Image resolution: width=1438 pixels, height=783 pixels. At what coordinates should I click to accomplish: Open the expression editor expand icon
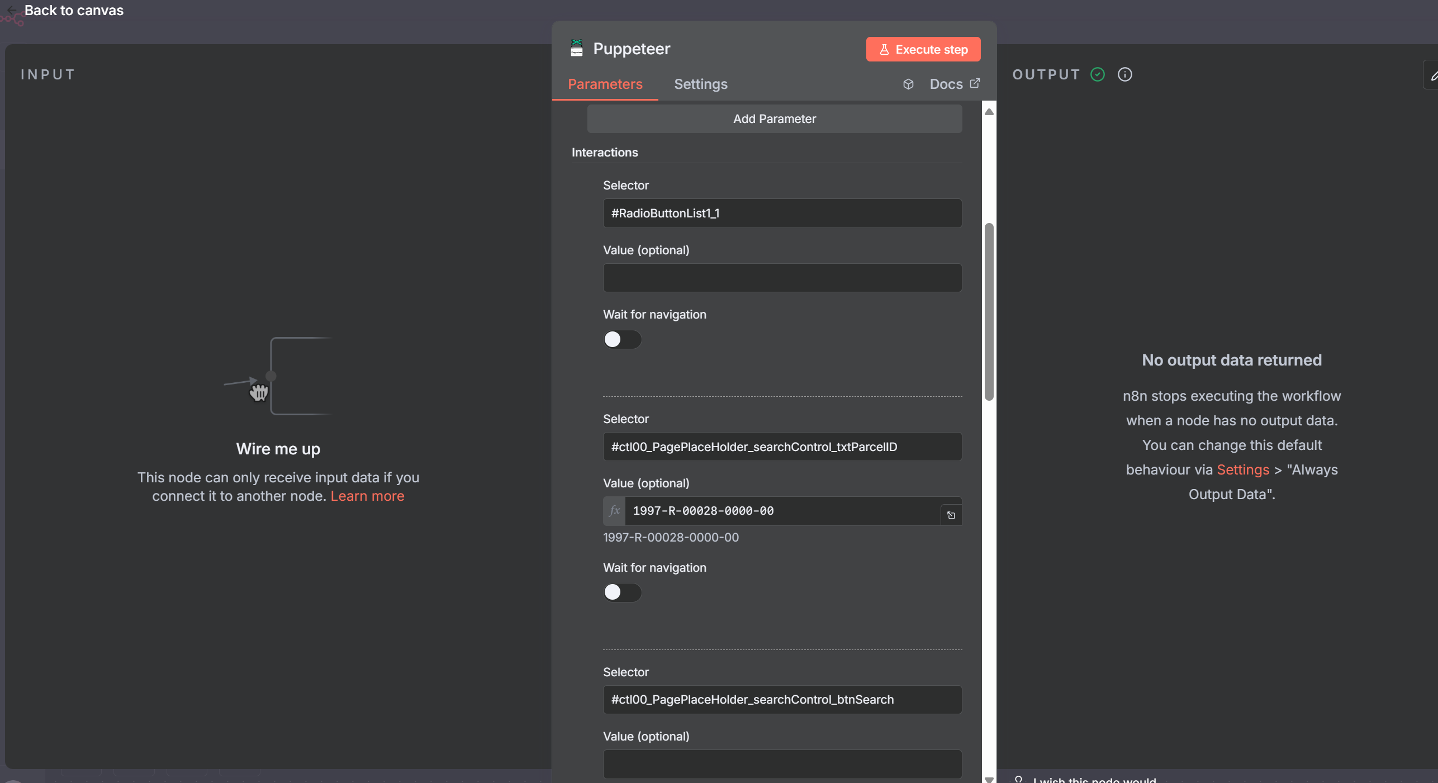click(951, 515)
